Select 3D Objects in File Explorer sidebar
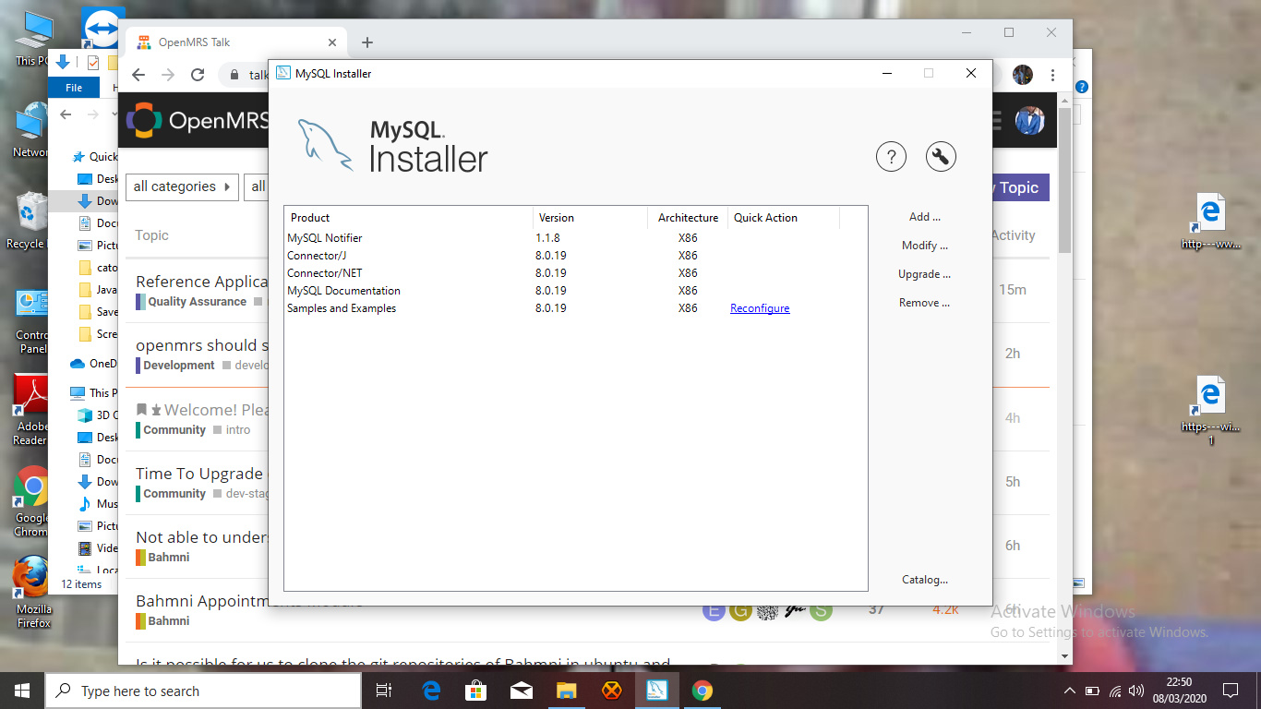The height and width of the screenshot is (709, 1261). [97, 415]
